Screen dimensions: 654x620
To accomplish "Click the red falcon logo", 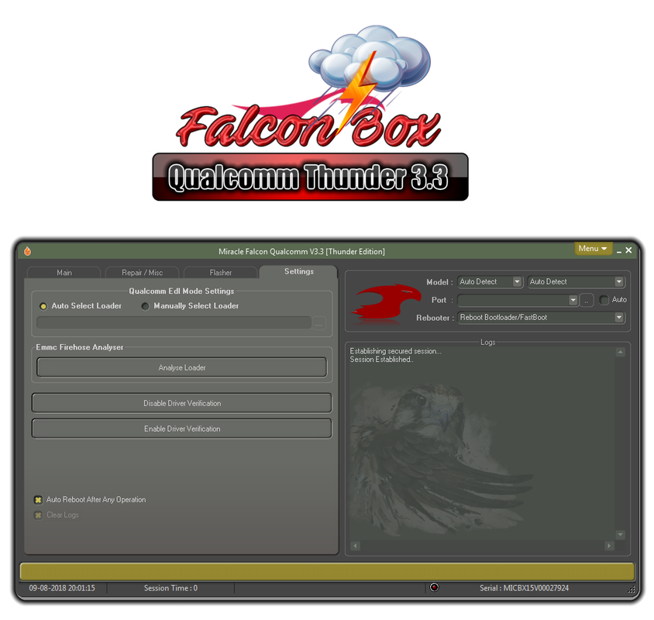I will click(386, 304).
